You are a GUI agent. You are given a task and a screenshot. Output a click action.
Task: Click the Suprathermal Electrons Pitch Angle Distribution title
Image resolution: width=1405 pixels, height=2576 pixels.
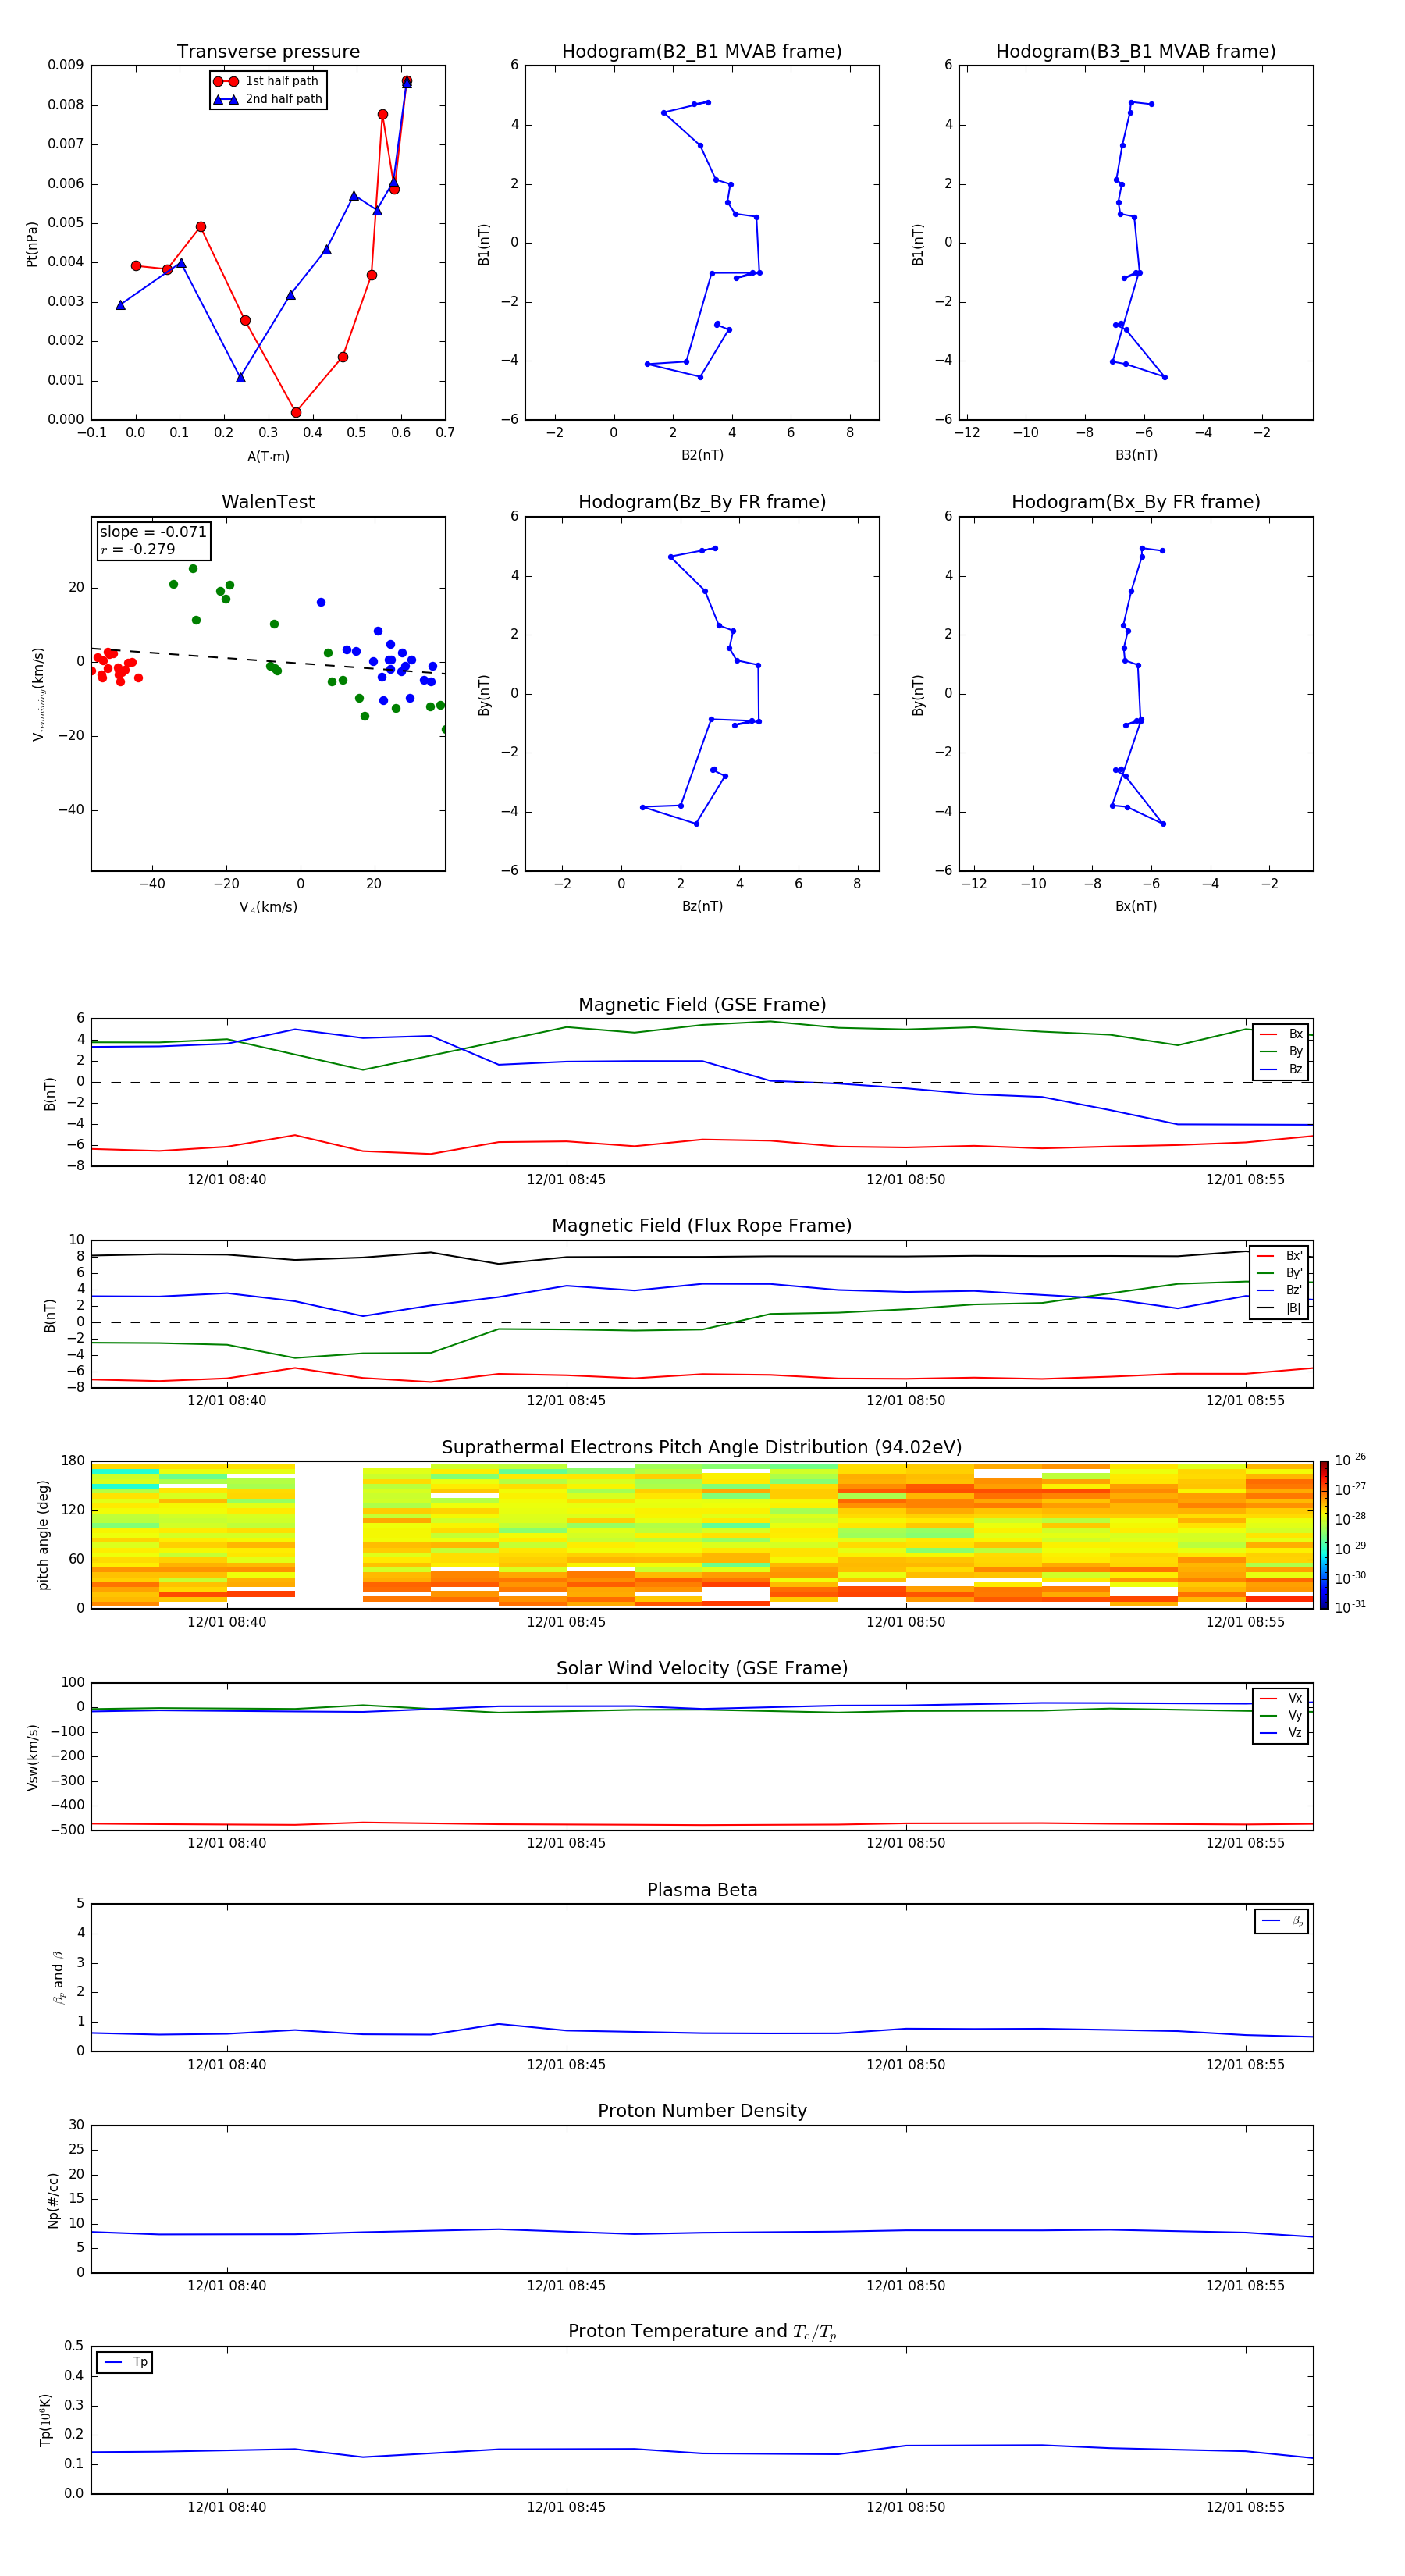click(702, 1447)
